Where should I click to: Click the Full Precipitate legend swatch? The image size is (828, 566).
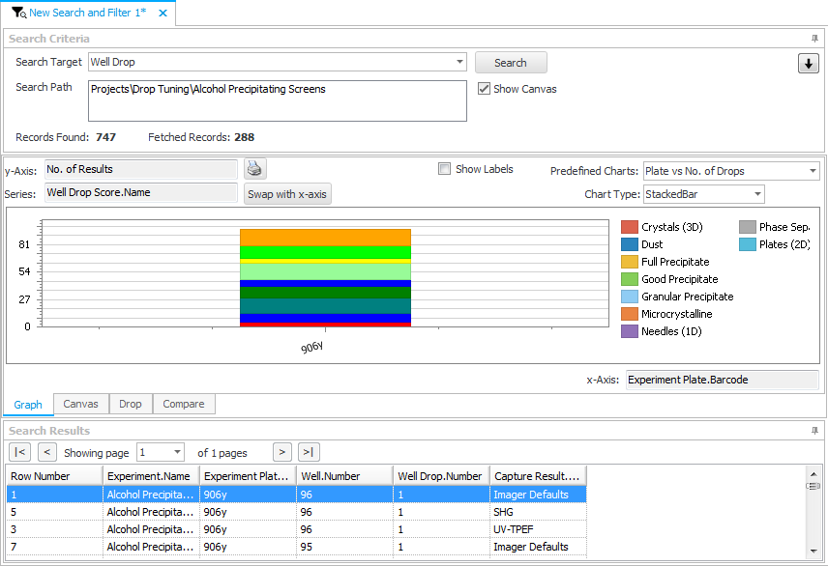pos(630,262)
